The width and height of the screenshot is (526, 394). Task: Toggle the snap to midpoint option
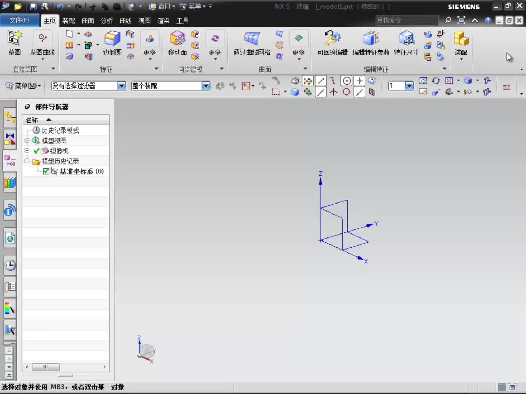321,92
